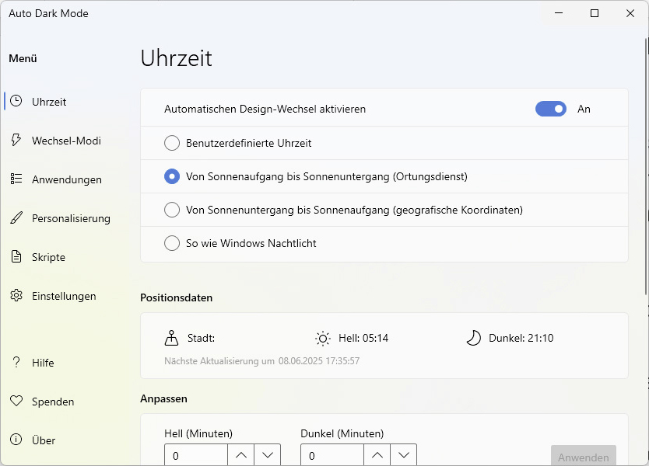This screenshot has height=466, width=649.
Task: Click the Anwendungen list icon
Action: coord(17,179)
